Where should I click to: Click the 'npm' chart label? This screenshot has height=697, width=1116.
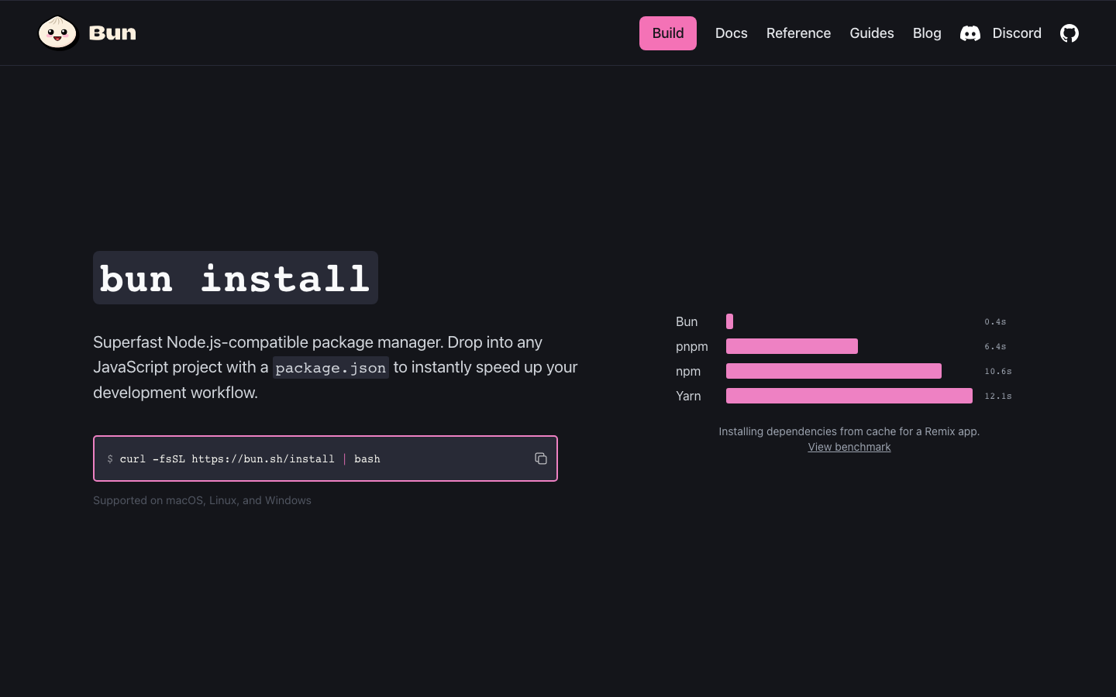(688, 371)
